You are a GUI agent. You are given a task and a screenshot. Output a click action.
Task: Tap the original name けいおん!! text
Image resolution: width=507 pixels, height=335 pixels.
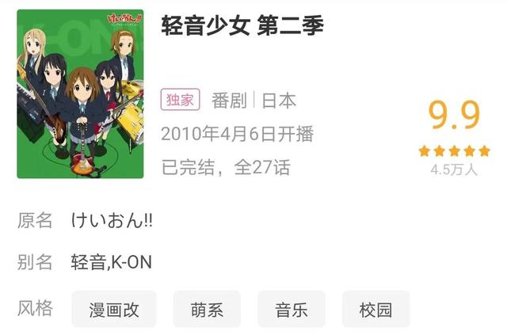click(x=112, y=220)
